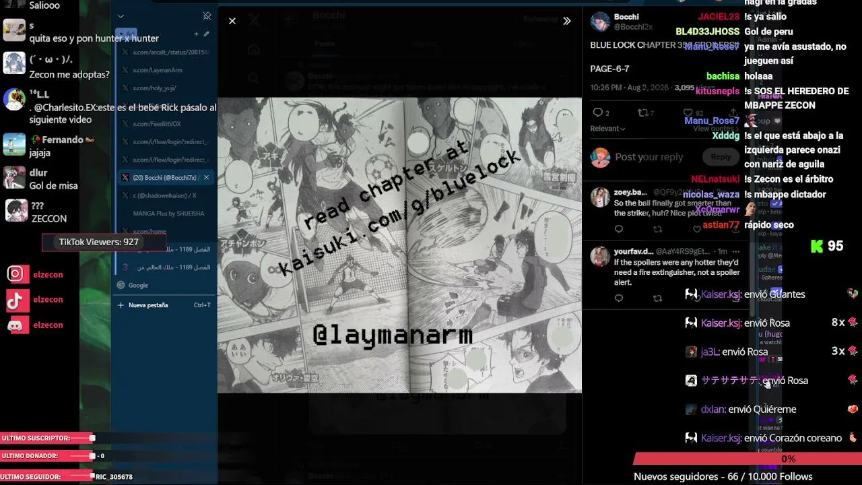Switch to the x.com/LaymanArm tab
862x485 pixels.
click(166, 70)
